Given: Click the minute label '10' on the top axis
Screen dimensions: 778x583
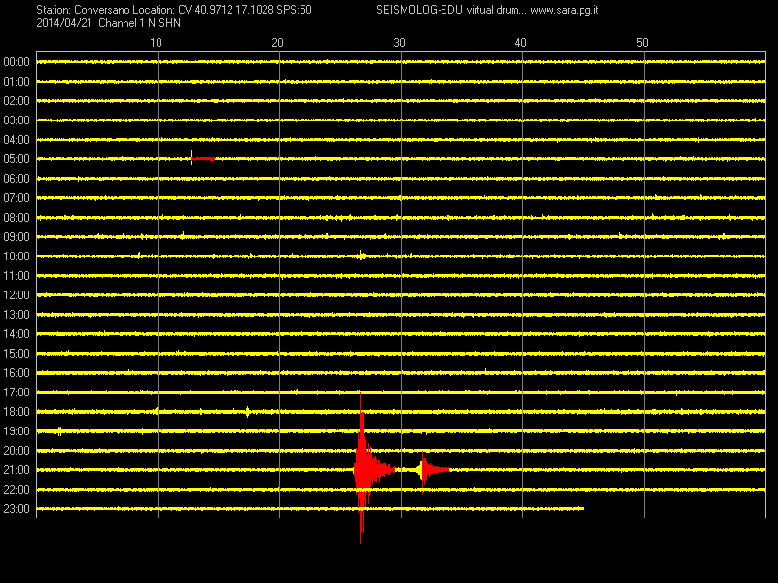Looking at the screenshot, I should (156, 43).
